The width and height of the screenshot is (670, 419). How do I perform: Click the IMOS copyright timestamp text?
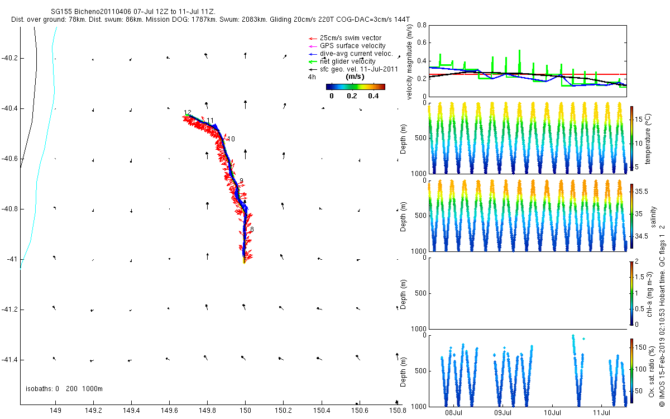tap(662, 315)
